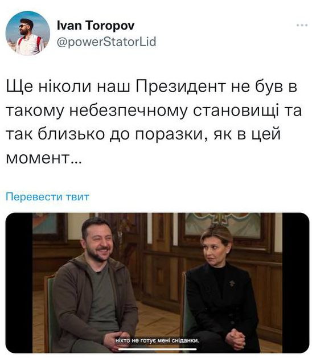
Task: Click the word Президент in tweet
Action: tap(181, 87)
